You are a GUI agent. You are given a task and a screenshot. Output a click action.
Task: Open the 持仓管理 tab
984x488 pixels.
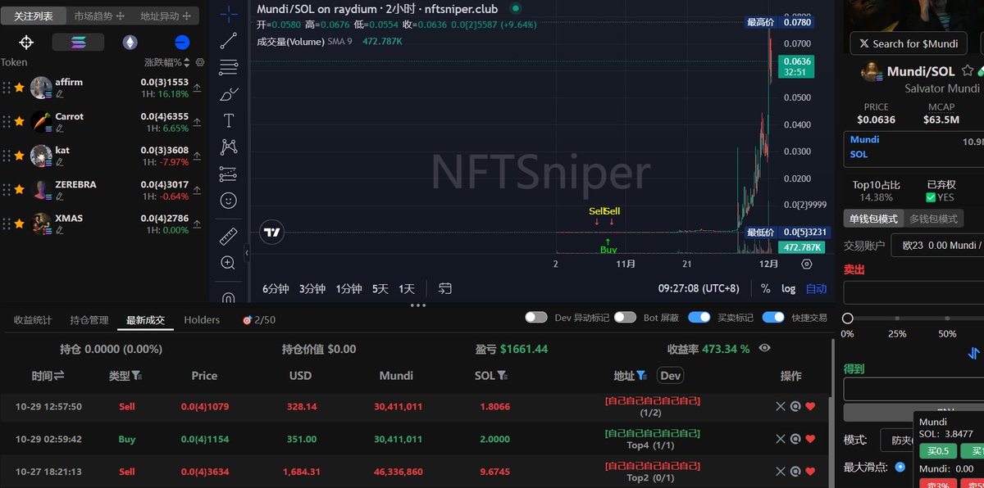[x=89, y=320]
